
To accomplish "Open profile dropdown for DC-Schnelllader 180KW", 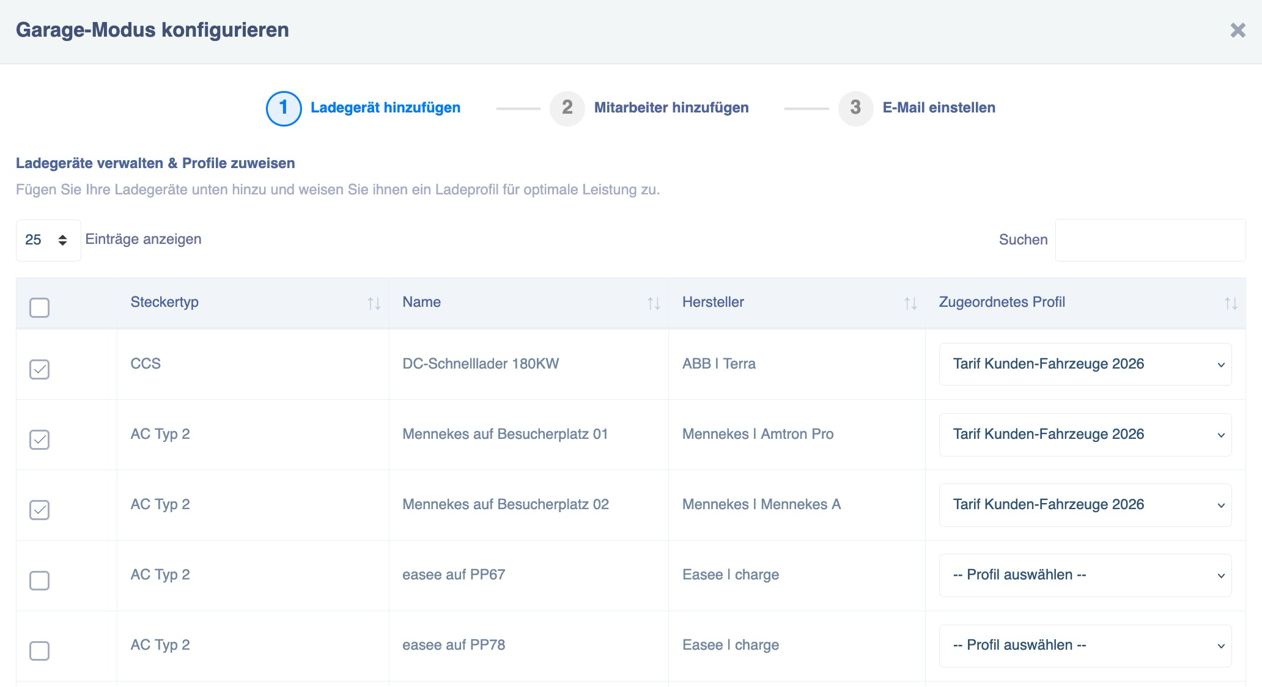I will [x=1085, y=364].
